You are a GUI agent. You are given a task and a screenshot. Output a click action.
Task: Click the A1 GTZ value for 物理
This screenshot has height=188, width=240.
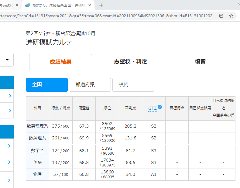pos(154,174)
